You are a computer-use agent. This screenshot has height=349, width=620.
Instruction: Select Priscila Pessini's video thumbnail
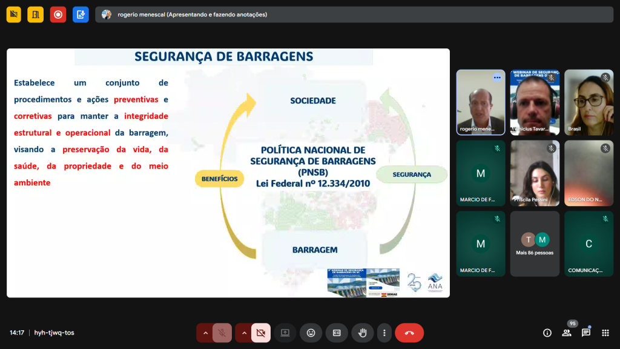(x=535, y=173)
